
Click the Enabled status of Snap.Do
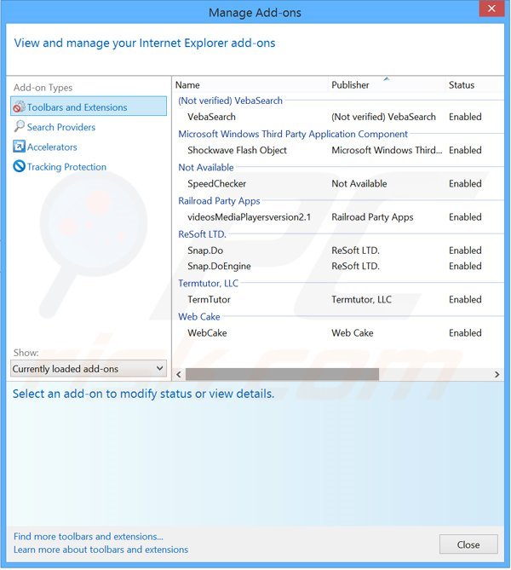click(465, 250)
